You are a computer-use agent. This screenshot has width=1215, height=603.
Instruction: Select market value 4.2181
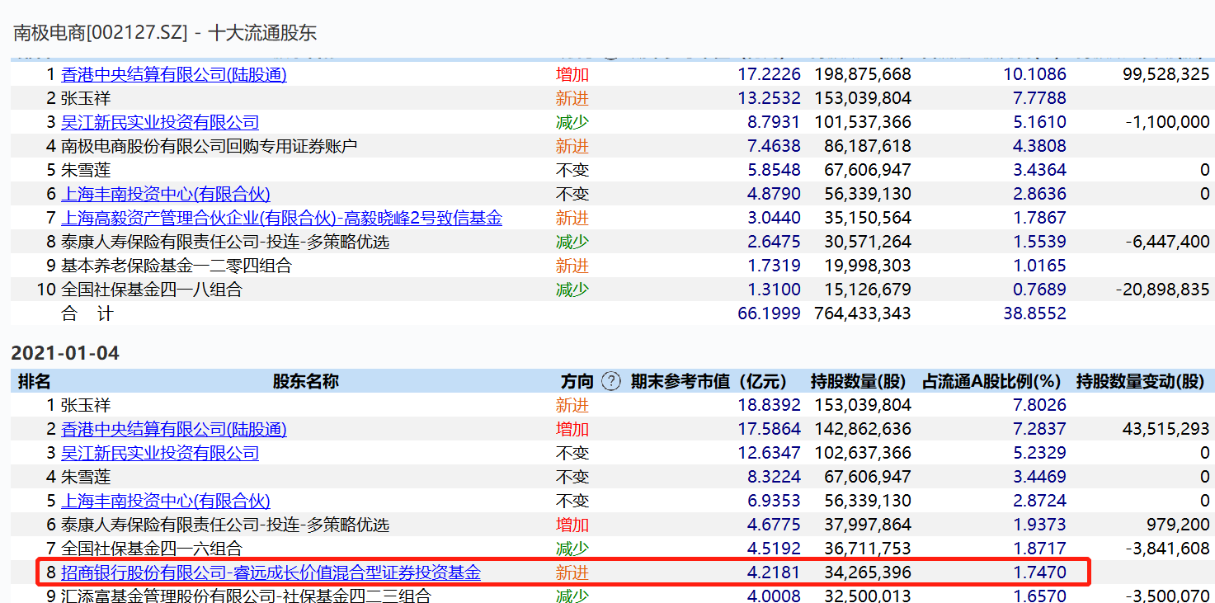tap(774, 572)
